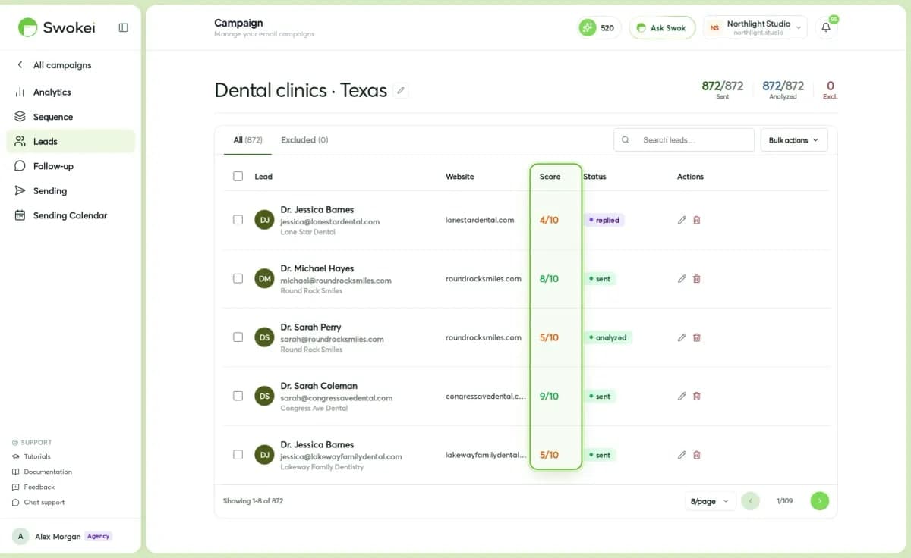Check jessica@lakewayfamilydental.com row

[238, 455]
